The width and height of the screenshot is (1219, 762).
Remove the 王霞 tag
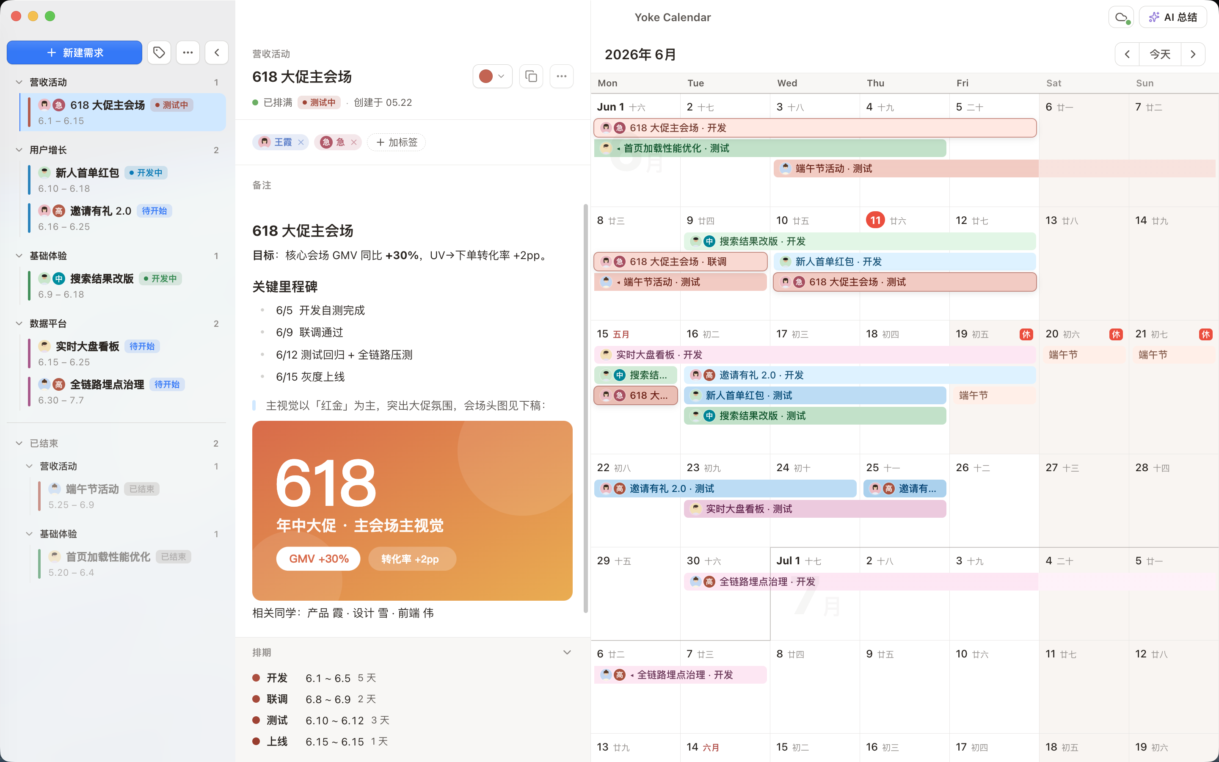[301, 142]
